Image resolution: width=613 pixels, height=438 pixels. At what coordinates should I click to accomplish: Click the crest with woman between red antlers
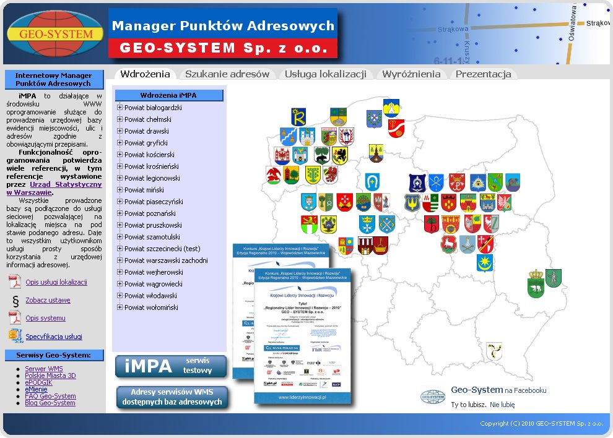(346, 136)
